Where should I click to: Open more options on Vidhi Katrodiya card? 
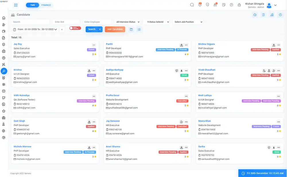(x=94, y=96)
